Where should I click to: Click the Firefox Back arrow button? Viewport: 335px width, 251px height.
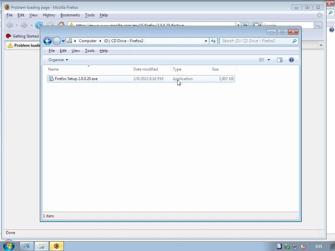9,25
